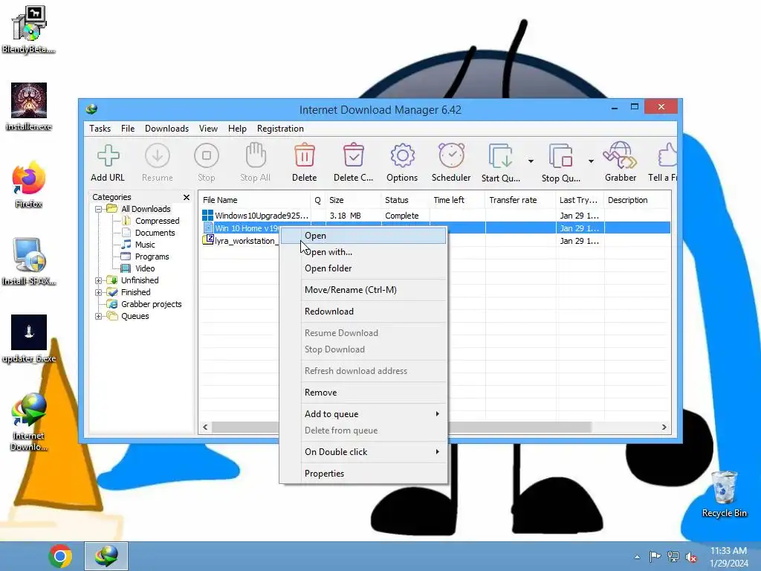The image size is (761, 571).
Task: Close the Categories panel
Action: (x=187, y=197)
